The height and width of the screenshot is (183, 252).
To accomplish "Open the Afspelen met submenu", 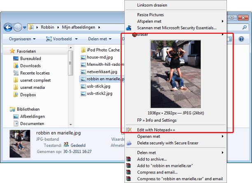I will pos(175,21).
